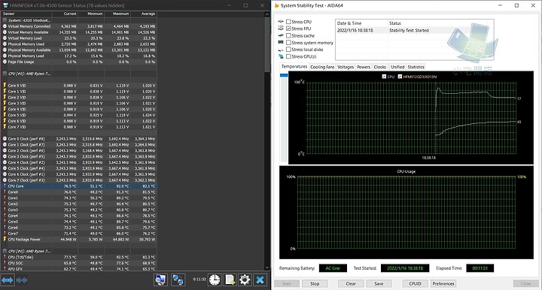Enable the Stress GPU(s) checkbox
This screenshot has height=290, width=542.
[x=288, y=56]
